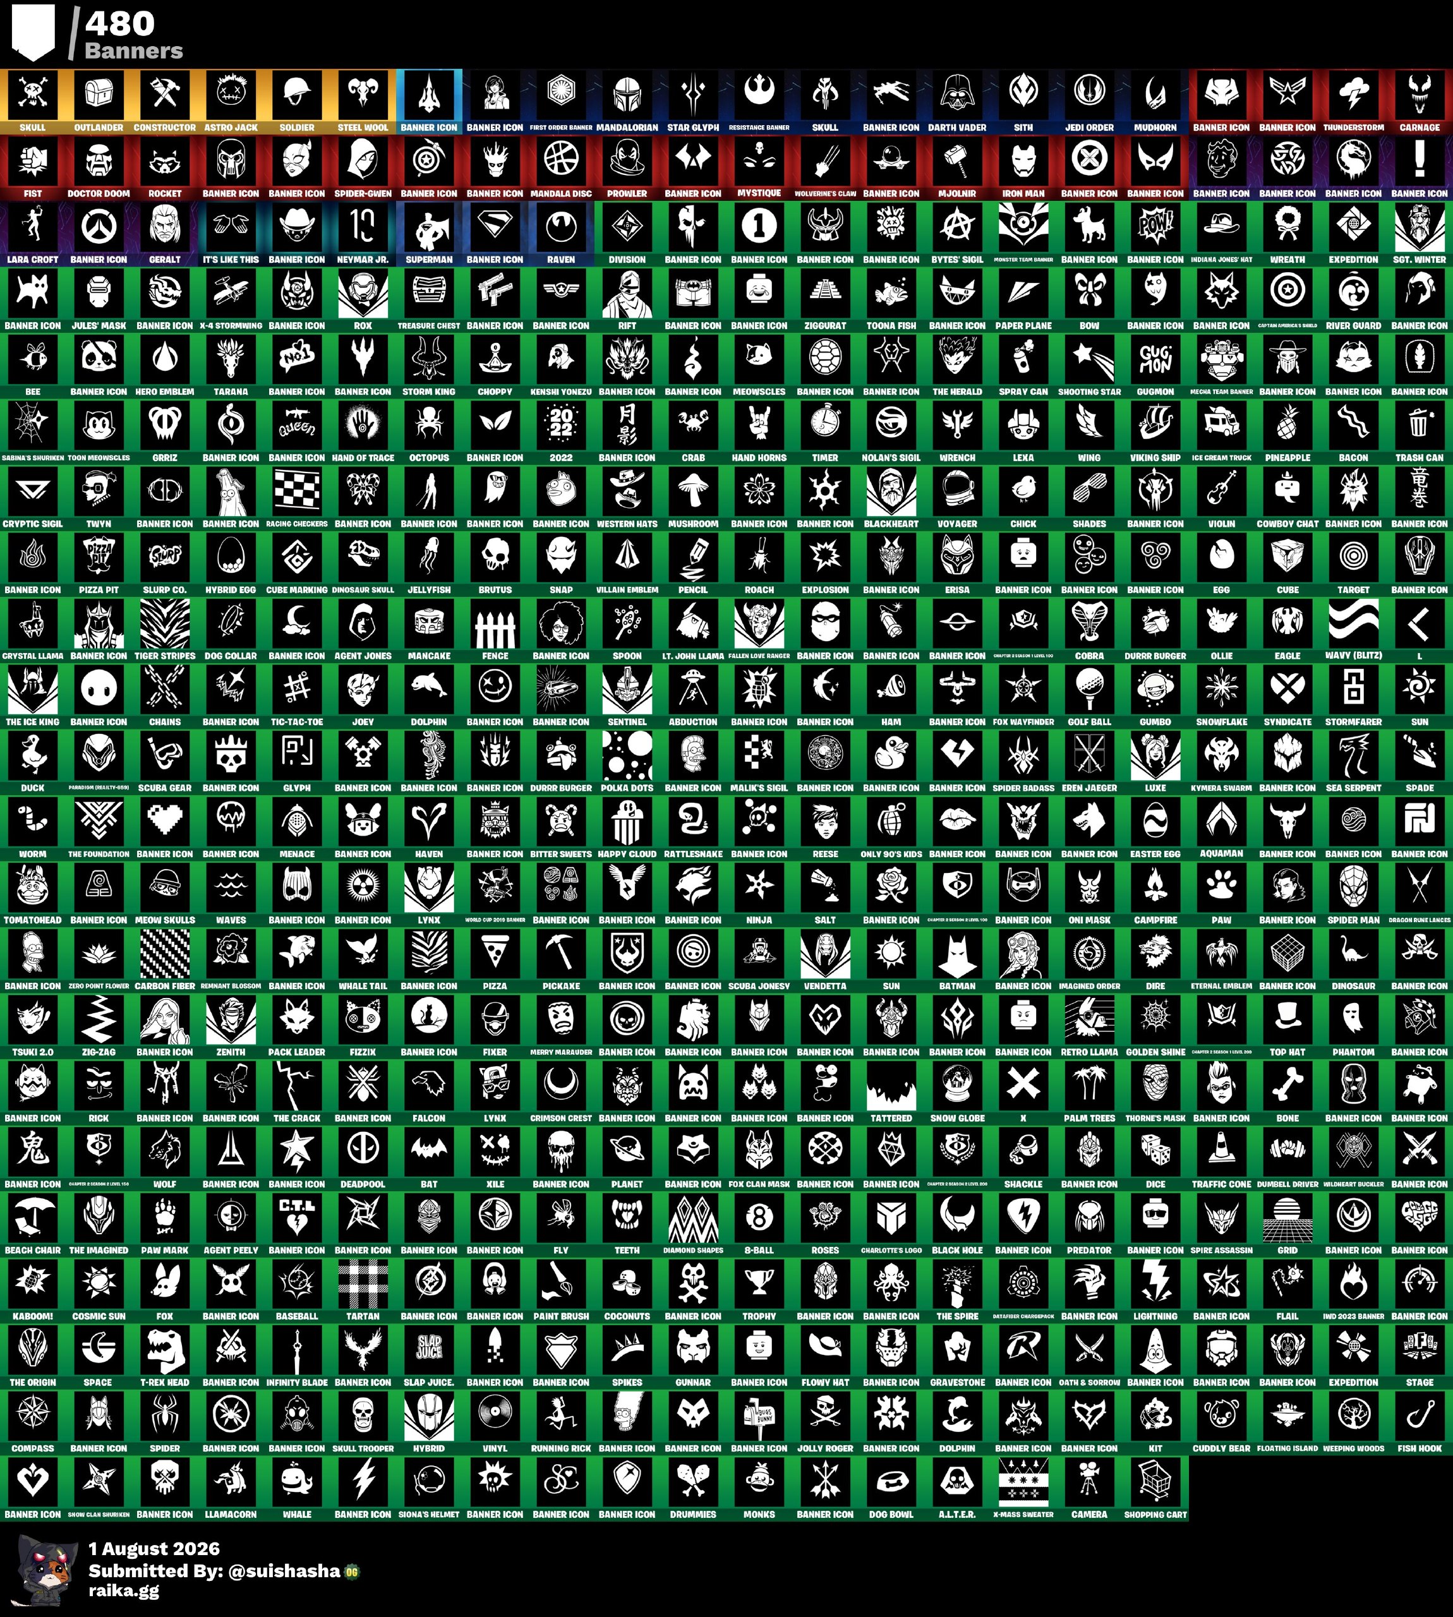1453x1617 pixels.
Task: Select the Raven banner
Action: click(x=561, y=234)
